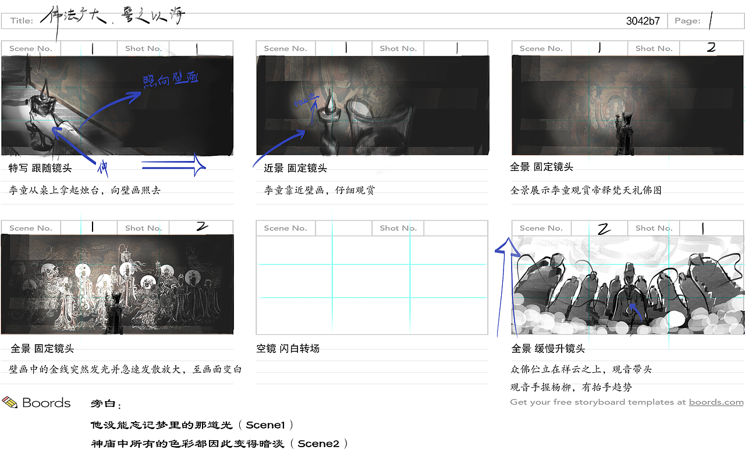Select the text 李童靠近壁画，仔细观赏
The width and height of the screenshot is (745, 464).
click(320, 190)
